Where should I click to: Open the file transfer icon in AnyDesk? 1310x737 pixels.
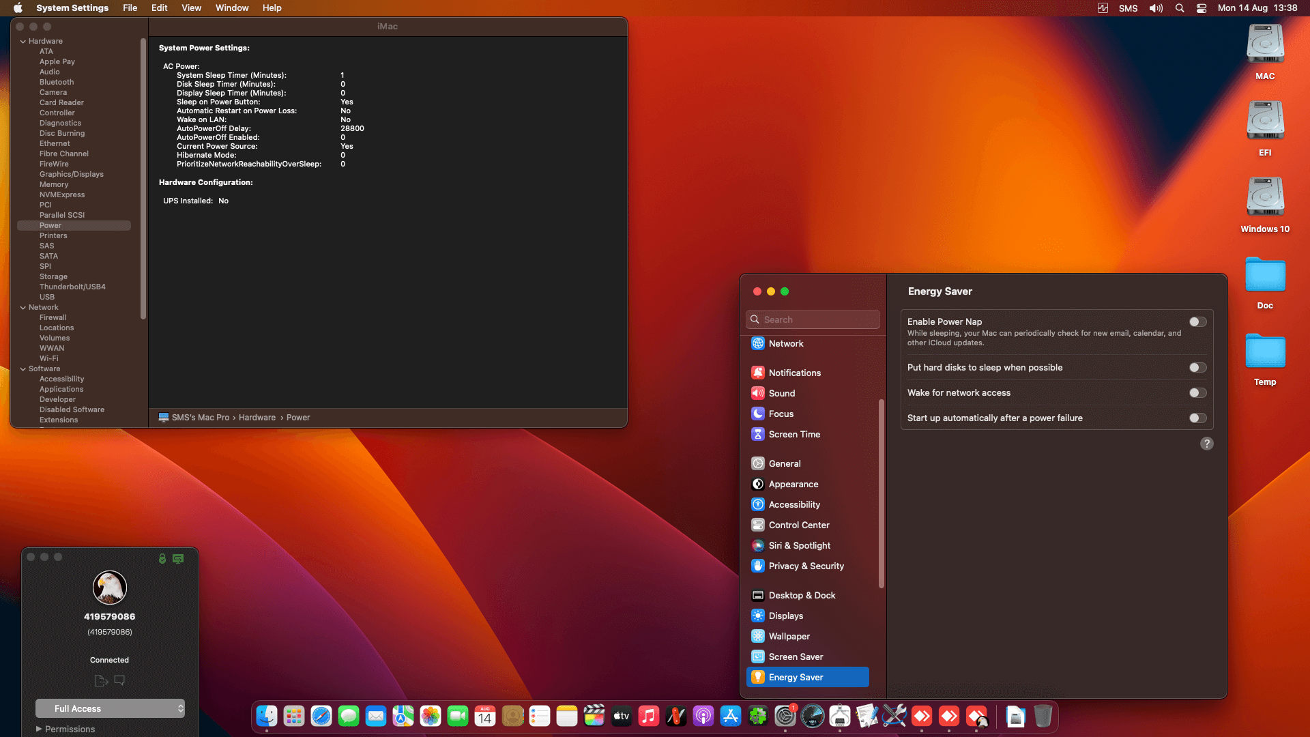pos(101,680)
